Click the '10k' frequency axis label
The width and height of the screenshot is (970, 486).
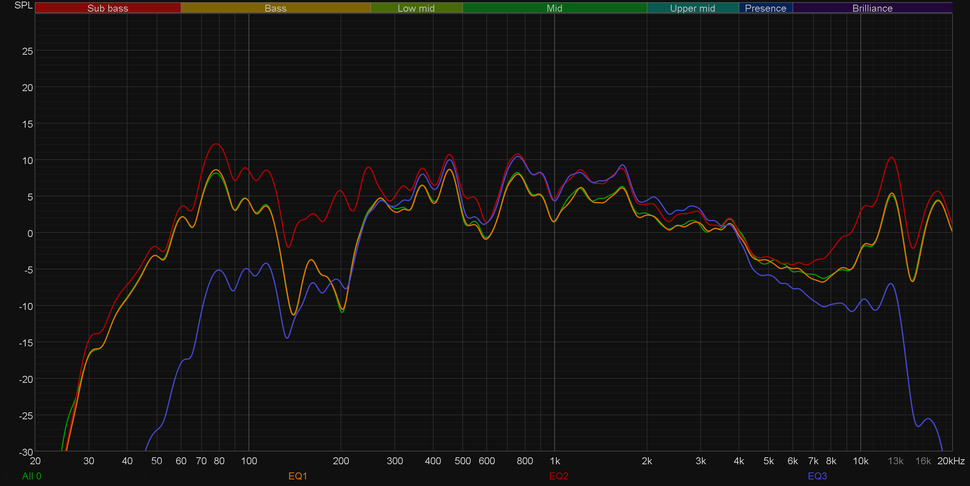860,461
